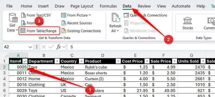Viewport: 215px width, 97px height.
Task: Select cell containing 0005
Action: (19, 67)
